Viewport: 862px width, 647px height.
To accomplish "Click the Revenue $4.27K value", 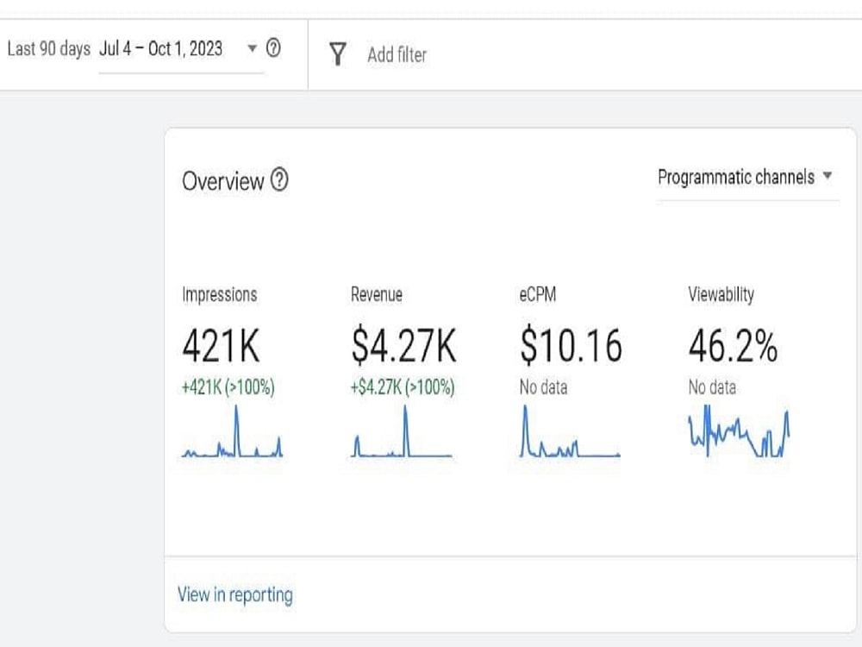I will [x=404, y=346].
